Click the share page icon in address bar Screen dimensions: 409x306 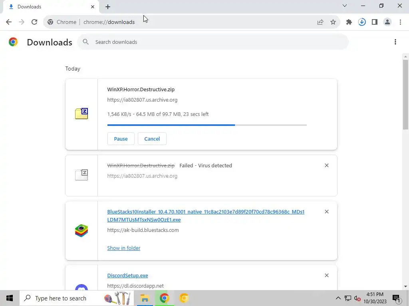coord(320,22)
